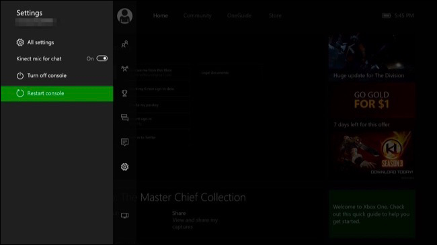Open the GO GOLD FOR $1 offer tile
437x245 pixels.
[x=372, y=101]
